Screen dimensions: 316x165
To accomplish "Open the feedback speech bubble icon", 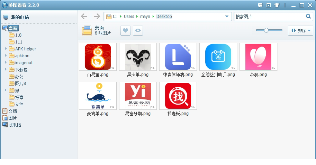I will [x=260, y=5].
